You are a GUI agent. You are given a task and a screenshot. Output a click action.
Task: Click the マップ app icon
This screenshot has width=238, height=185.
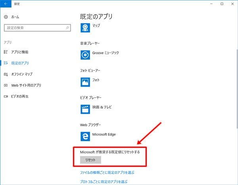click(x=85, y=28)
